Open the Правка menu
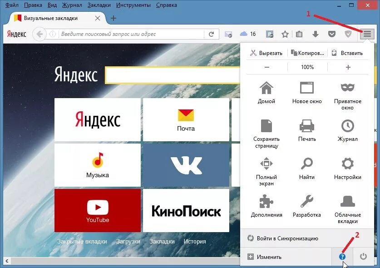The image size is (380, 268). point(33,5)
